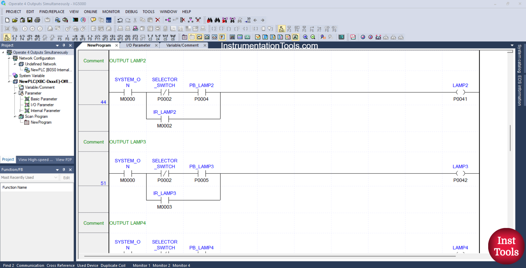Print the current program

37,20
